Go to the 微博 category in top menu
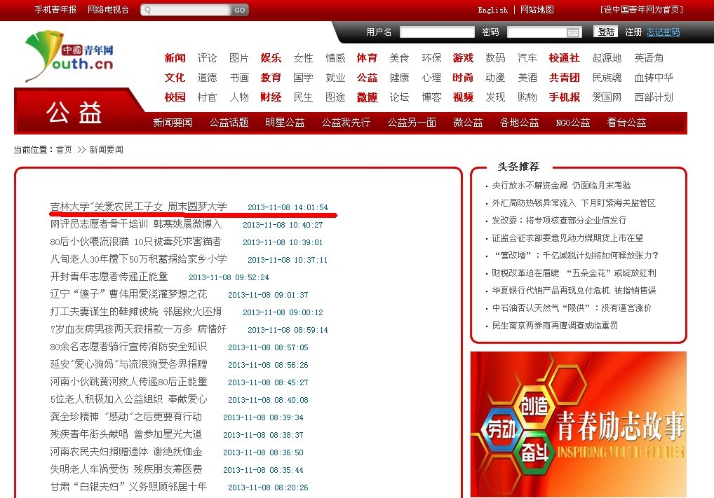The width and height of the screenshot is (714, 498). 367,97
